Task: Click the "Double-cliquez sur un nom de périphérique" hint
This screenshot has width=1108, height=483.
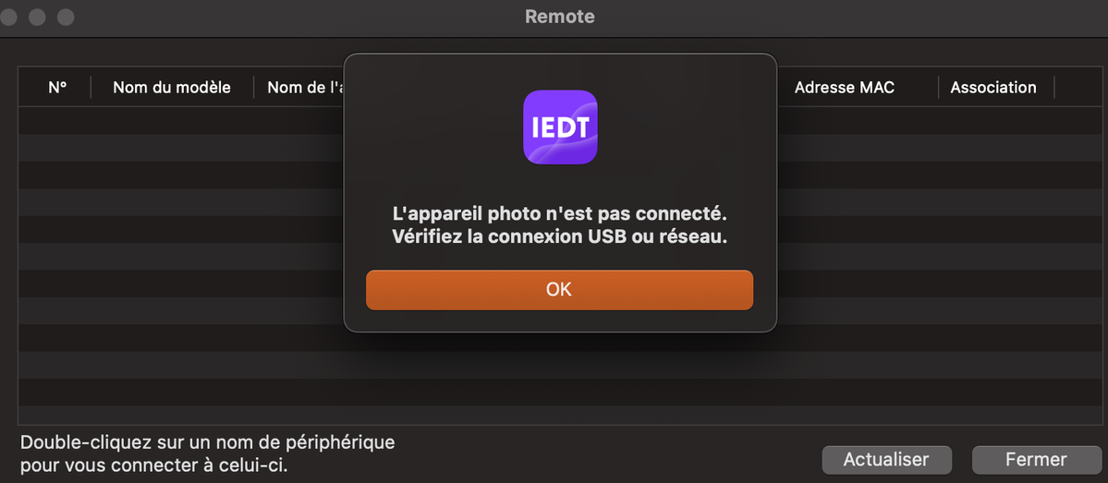Action: [x=207, y=442]
